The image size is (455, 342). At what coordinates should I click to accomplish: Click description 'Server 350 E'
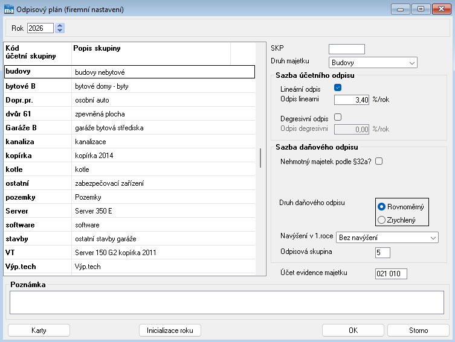tap(94, 211)
